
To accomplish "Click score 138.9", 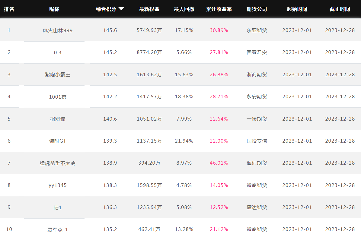I will tap(110, 163).
